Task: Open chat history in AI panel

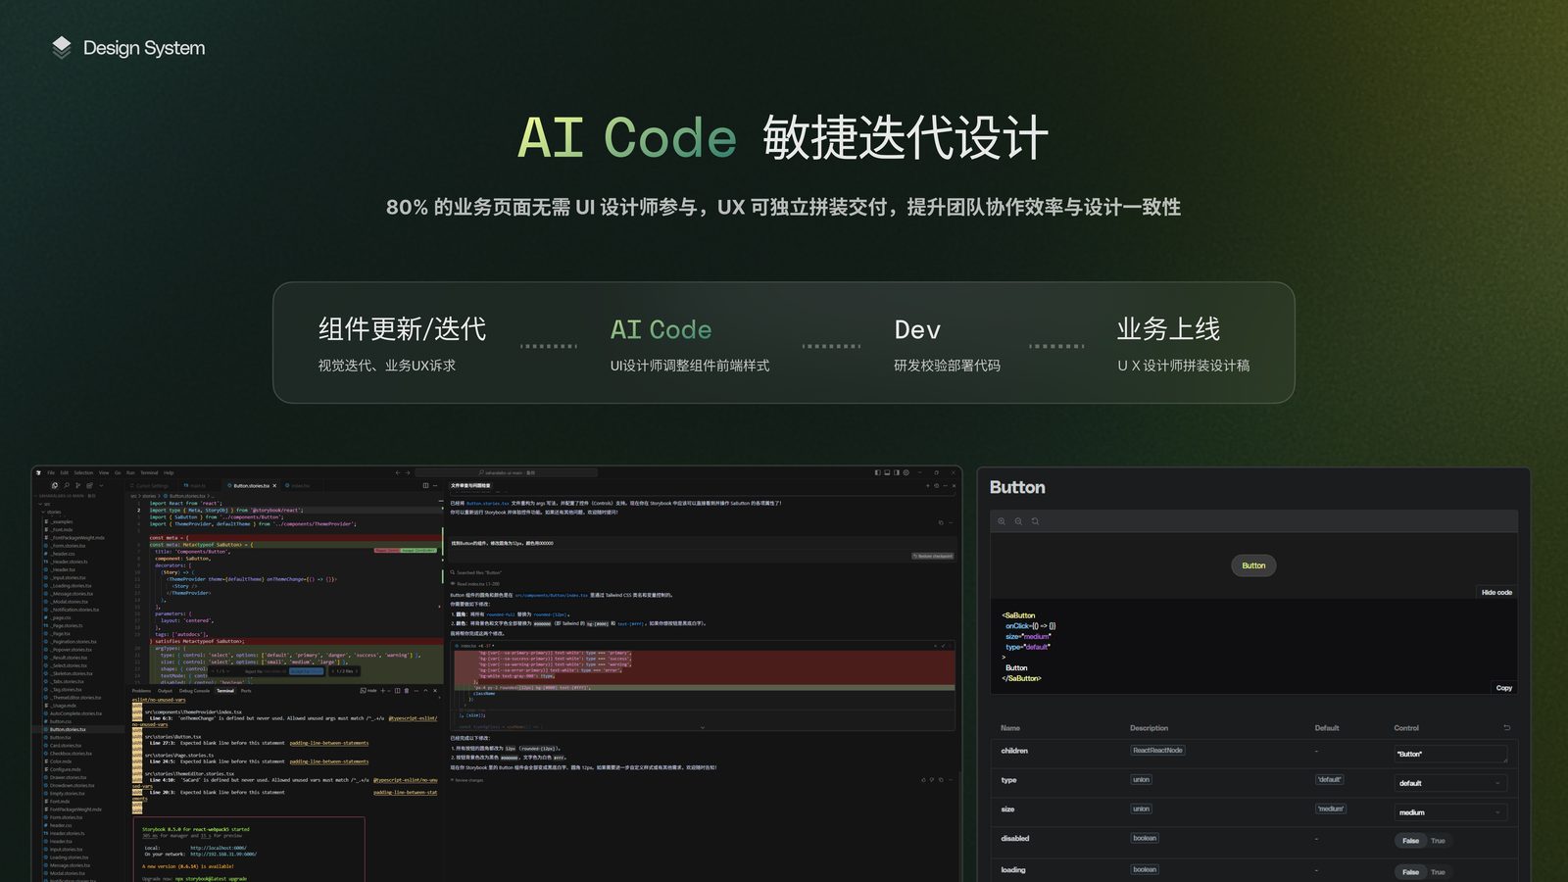Action: (937, 485)
